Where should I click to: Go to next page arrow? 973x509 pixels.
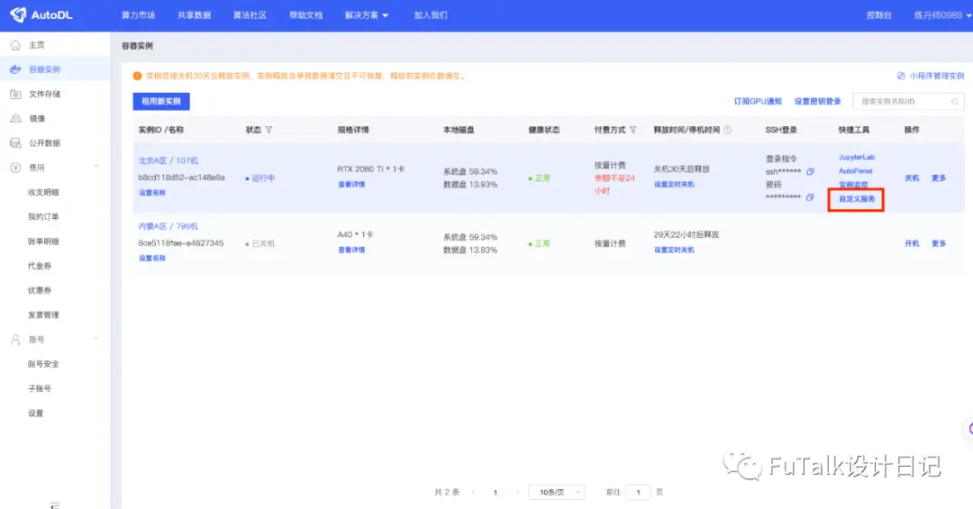click(517, 492)
